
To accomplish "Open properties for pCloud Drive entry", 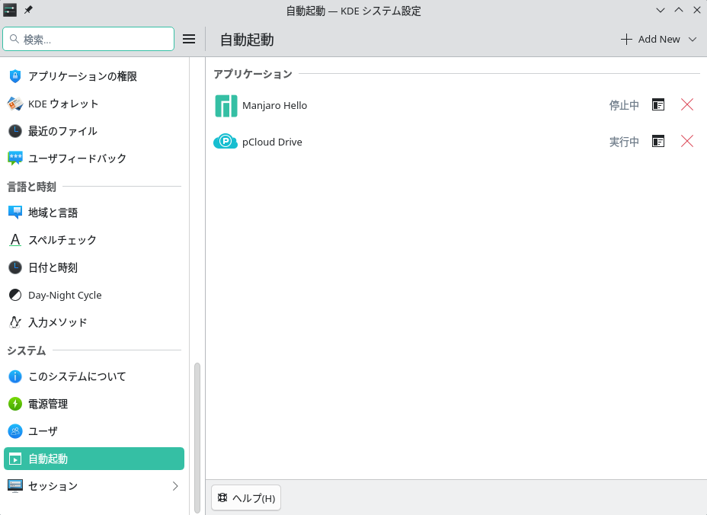I will click(x=658, y=142).
